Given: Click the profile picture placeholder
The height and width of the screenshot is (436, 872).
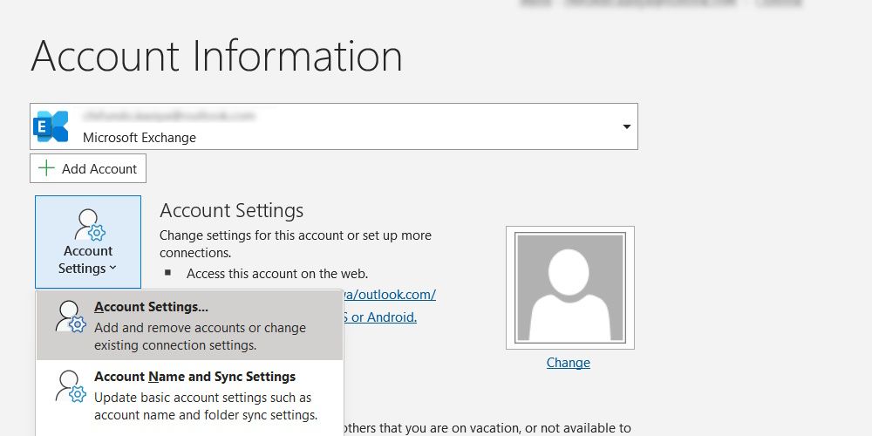Looking at the screenshot, I should (x=569, y=287).
